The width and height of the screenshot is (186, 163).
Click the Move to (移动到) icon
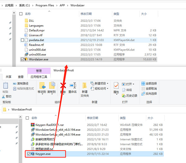(42, 85)
